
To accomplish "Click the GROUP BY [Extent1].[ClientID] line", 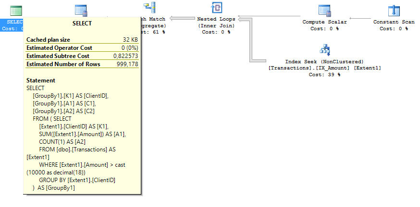I will [x=77, y=180].
